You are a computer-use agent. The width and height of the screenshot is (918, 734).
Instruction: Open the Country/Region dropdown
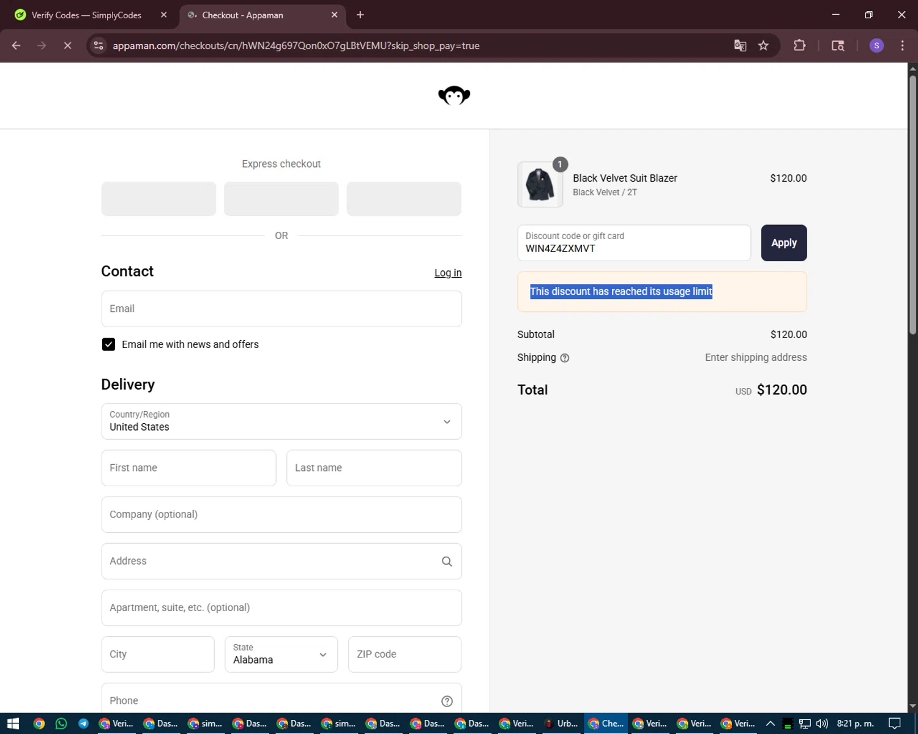tap(282, 421)
